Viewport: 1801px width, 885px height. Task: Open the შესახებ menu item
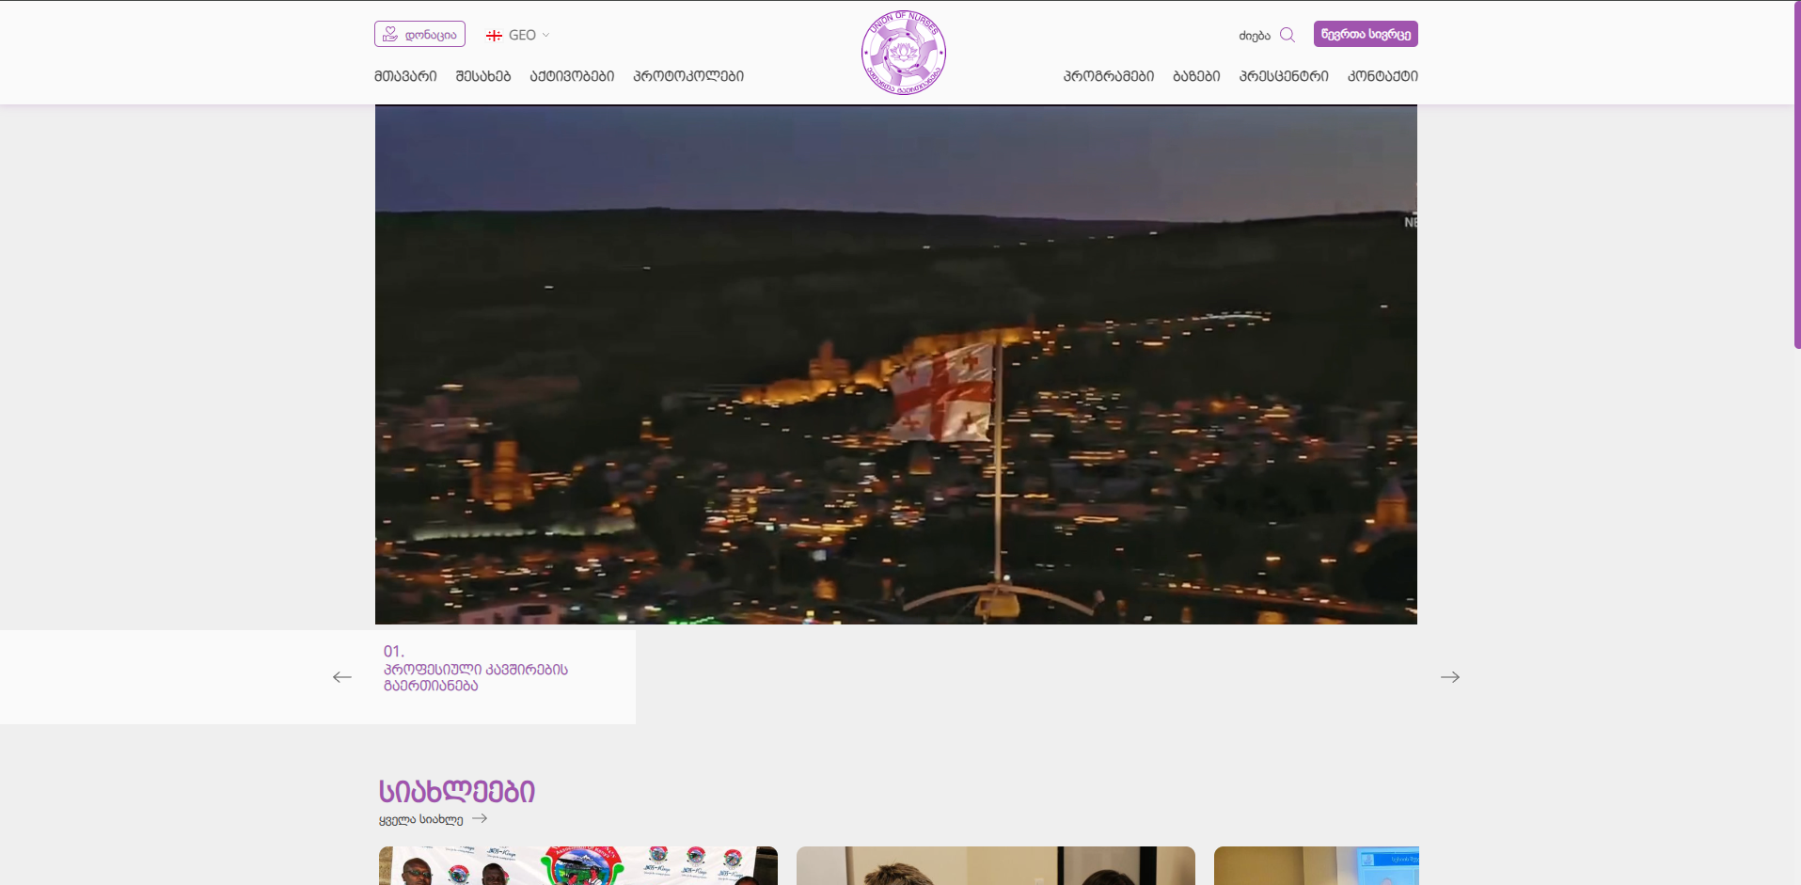point(483,76)
